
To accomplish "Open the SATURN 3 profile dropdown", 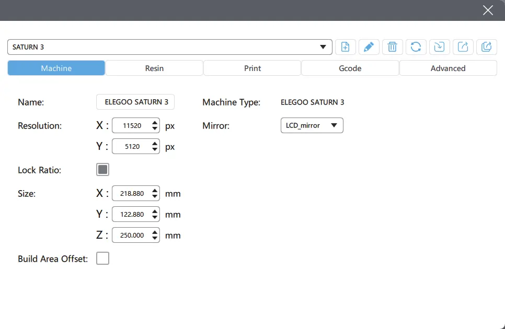I will pyautogui.click(x=170, y=47).
